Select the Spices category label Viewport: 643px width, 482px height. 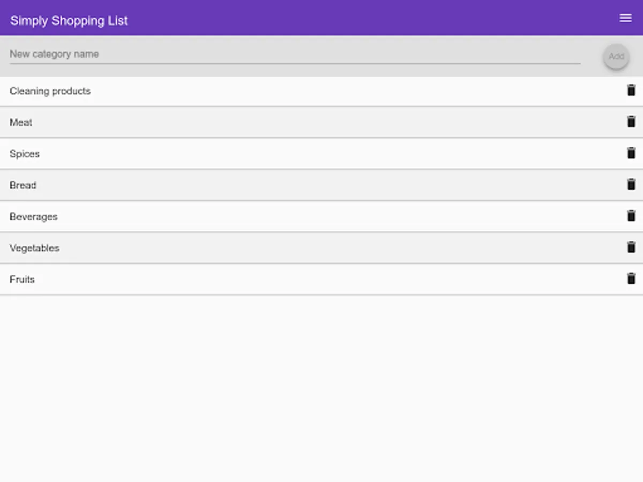click(x=25, y=154)
